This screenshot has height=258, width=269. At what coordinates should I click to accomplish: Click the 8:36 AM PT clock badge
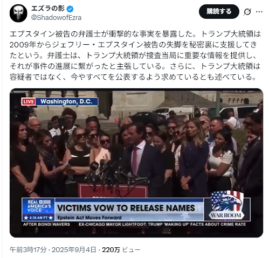pos(38,218)
